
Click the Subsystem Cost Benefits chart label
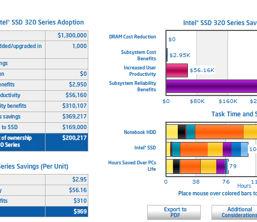(139, 55)
